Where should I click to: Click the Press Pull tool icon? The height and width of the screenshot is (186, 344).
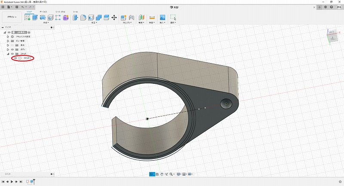pyautogui.click(x=75, y=18)
